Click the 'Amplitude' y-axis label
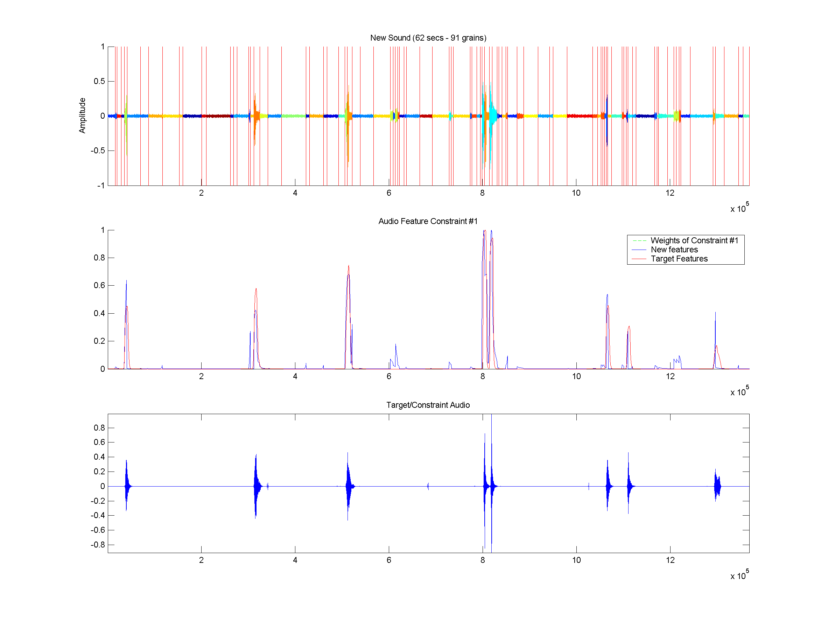Viewport: 828px width, 621px height. point(82,116)
